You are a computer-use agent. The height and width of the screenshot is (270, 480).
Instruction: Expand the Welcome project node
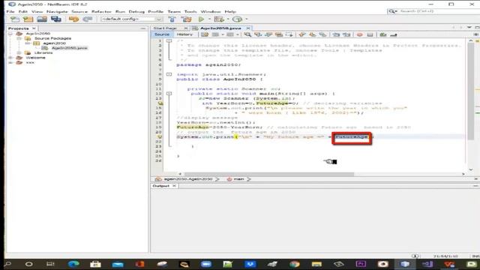pos(10,58)
